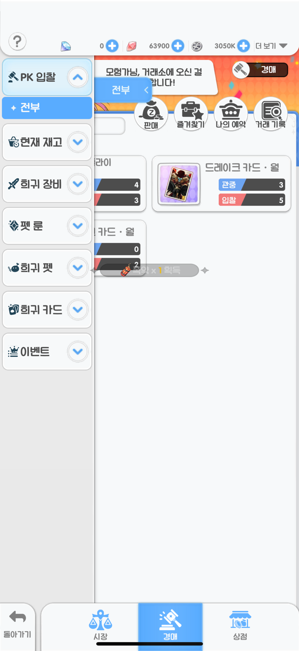Open the 판매 money bag icon
This screenshot has width=299, height=651.
(x=151, y=114)
